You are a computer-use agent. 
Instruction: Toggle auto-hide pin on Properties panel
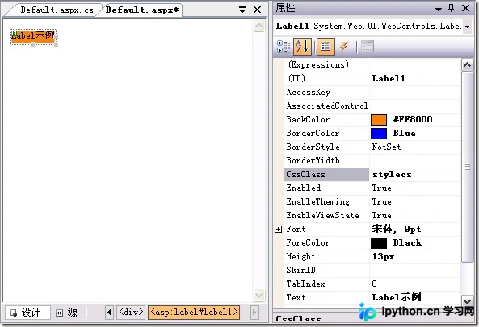[452, 8]
